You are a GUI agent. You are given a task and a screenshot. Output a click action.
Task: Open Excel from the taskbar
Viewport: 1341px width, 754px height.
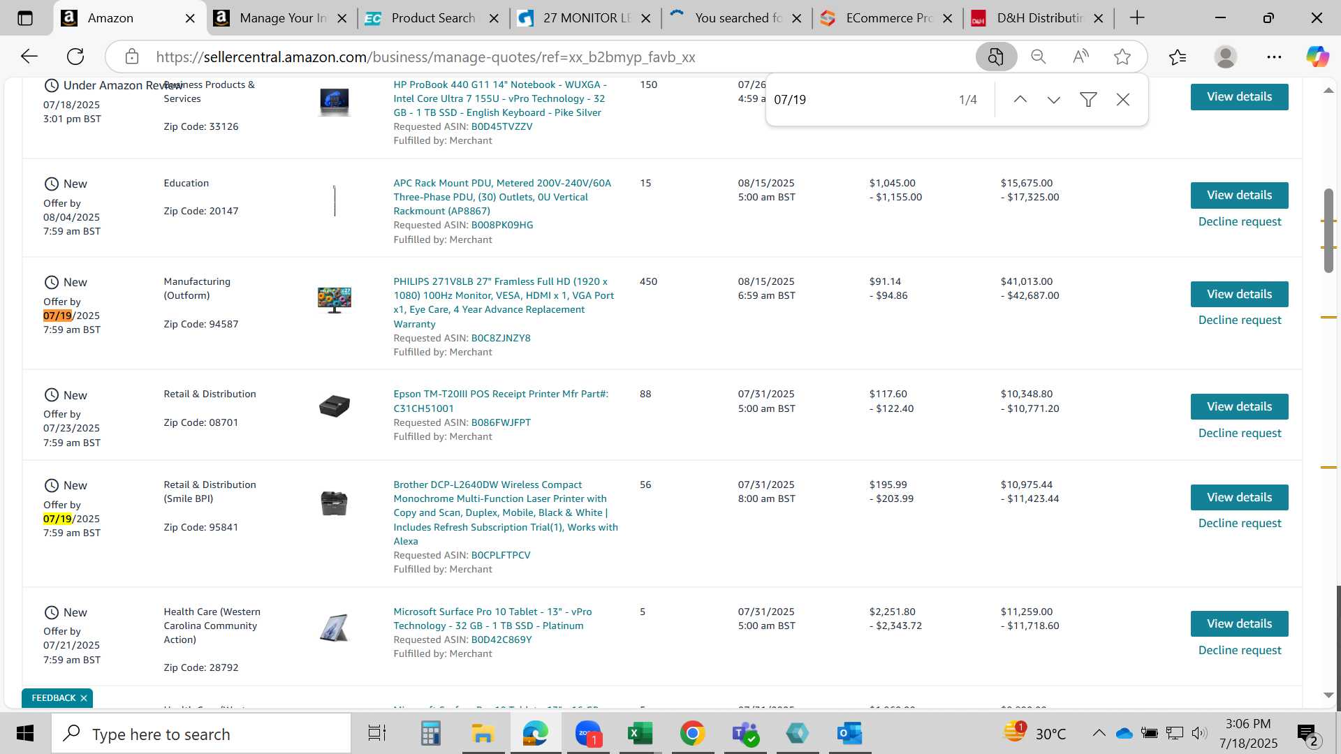coord(640,734)
